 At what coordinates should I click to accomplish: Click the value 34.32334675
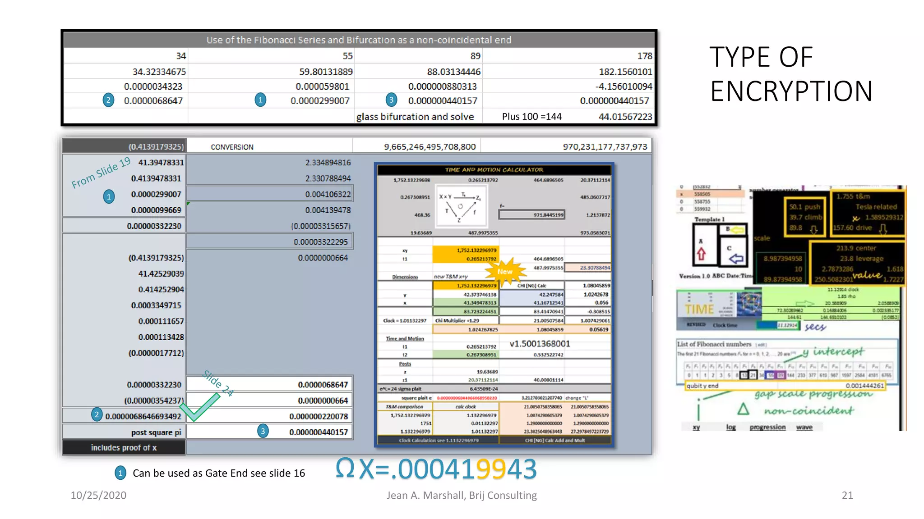click(x=159, y=72)
